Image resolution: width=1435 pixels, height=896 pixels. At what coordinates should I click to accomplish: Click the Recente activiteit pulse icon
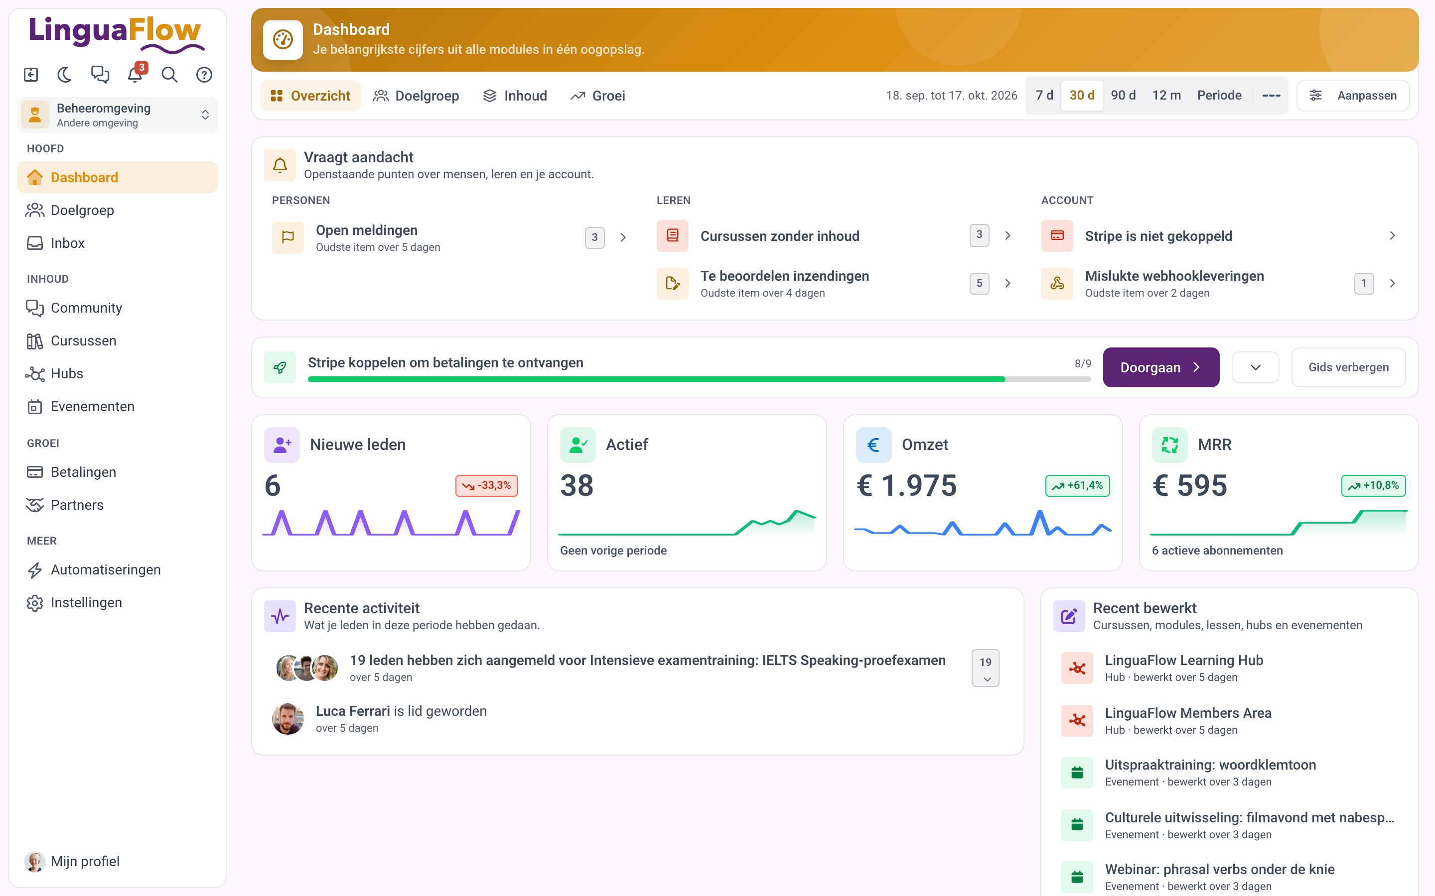pos(280,616)
